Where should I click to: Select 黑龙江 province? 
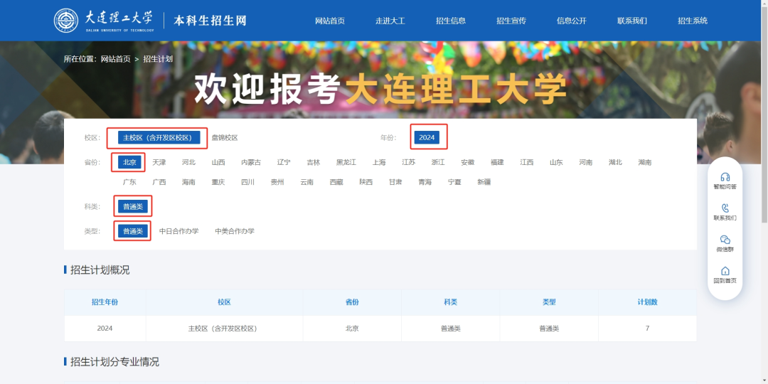click(x=346, y=162)
